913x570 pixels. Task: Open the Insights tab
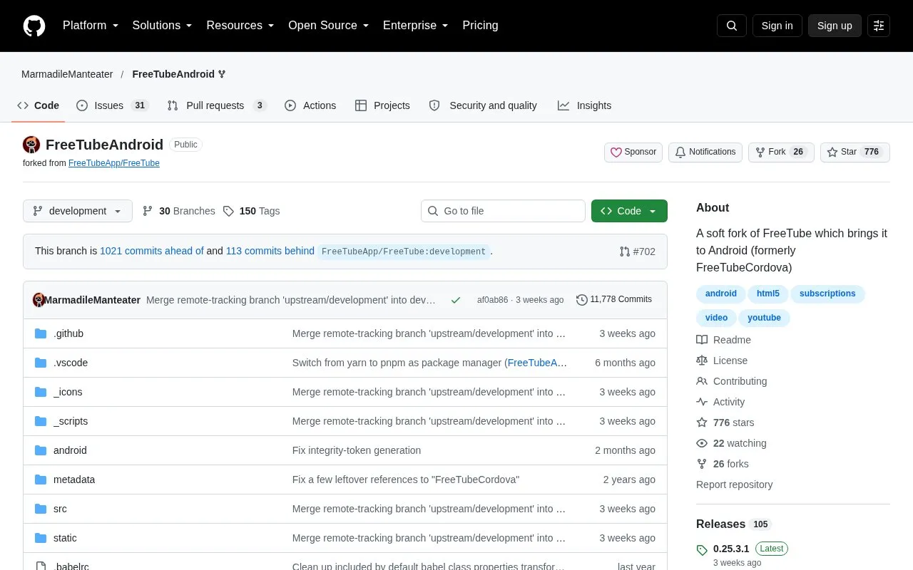click(x=584, y=105)
